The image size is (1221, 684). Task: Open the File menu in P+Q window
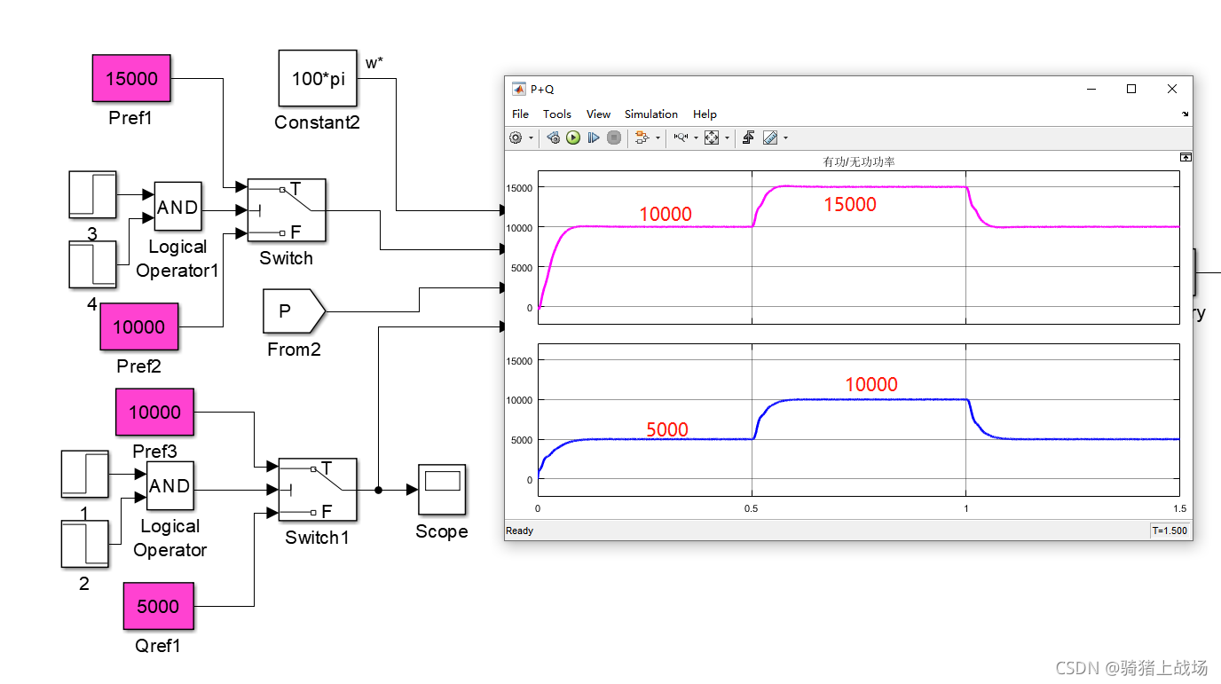tap(521, 114)
